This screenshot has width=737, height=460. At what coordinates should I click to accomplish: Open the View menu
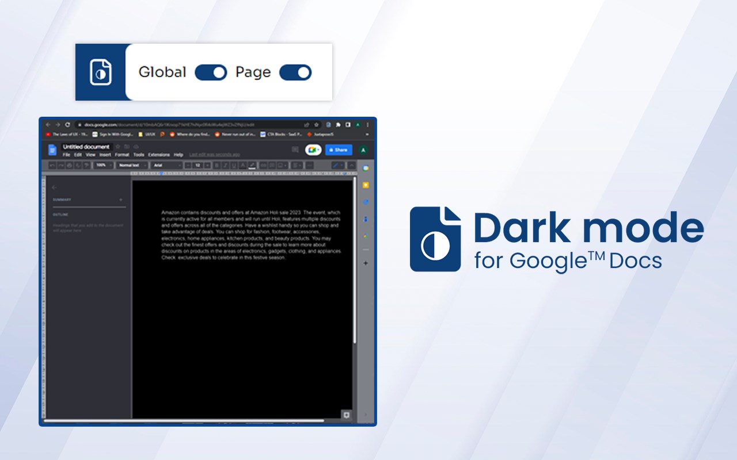90,155
